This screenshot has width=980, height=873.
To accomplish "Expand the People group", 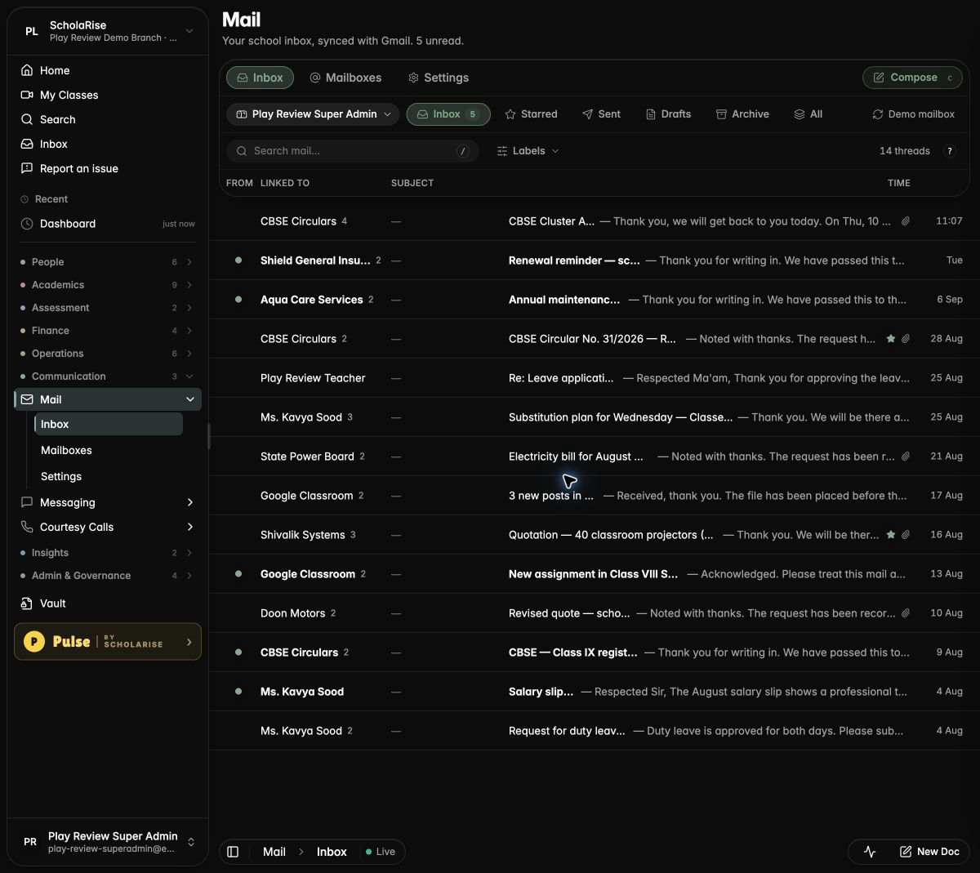I will tap(107, 262).
